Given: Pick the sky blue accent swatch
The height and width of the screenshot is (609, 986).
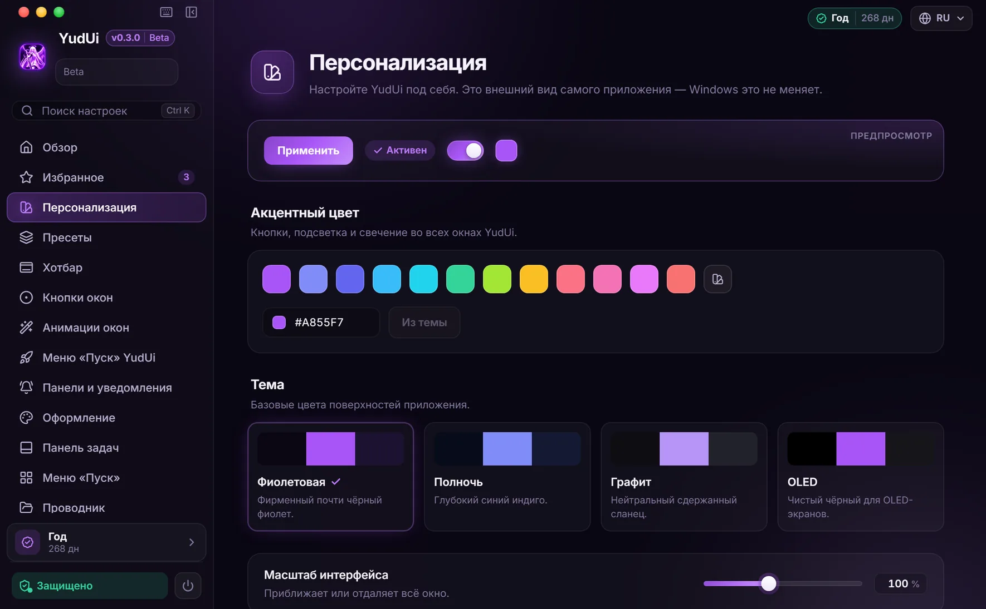Looking at the screenshot, I should click(x=387, y=279).
